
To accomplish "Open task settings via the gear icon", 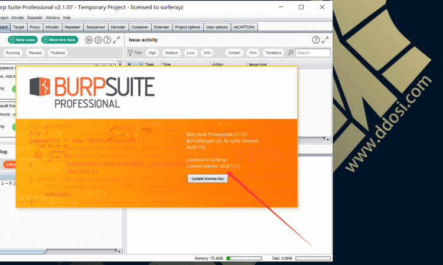I will point(98,40).
